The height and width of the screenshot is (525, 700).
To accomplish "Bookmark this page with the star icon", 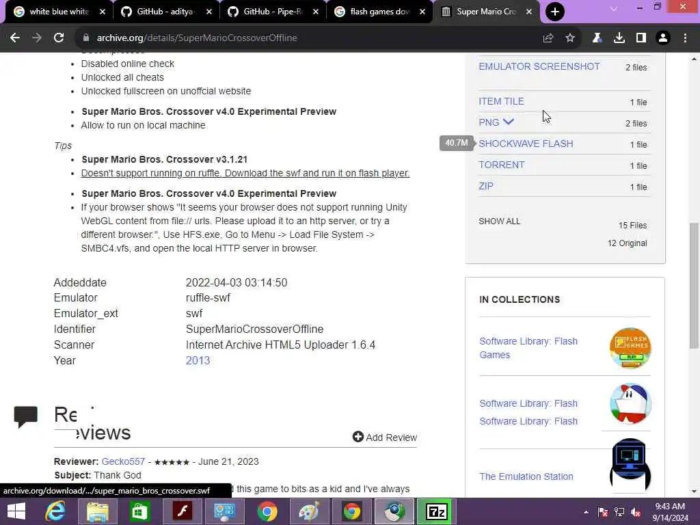I will 570,38.
